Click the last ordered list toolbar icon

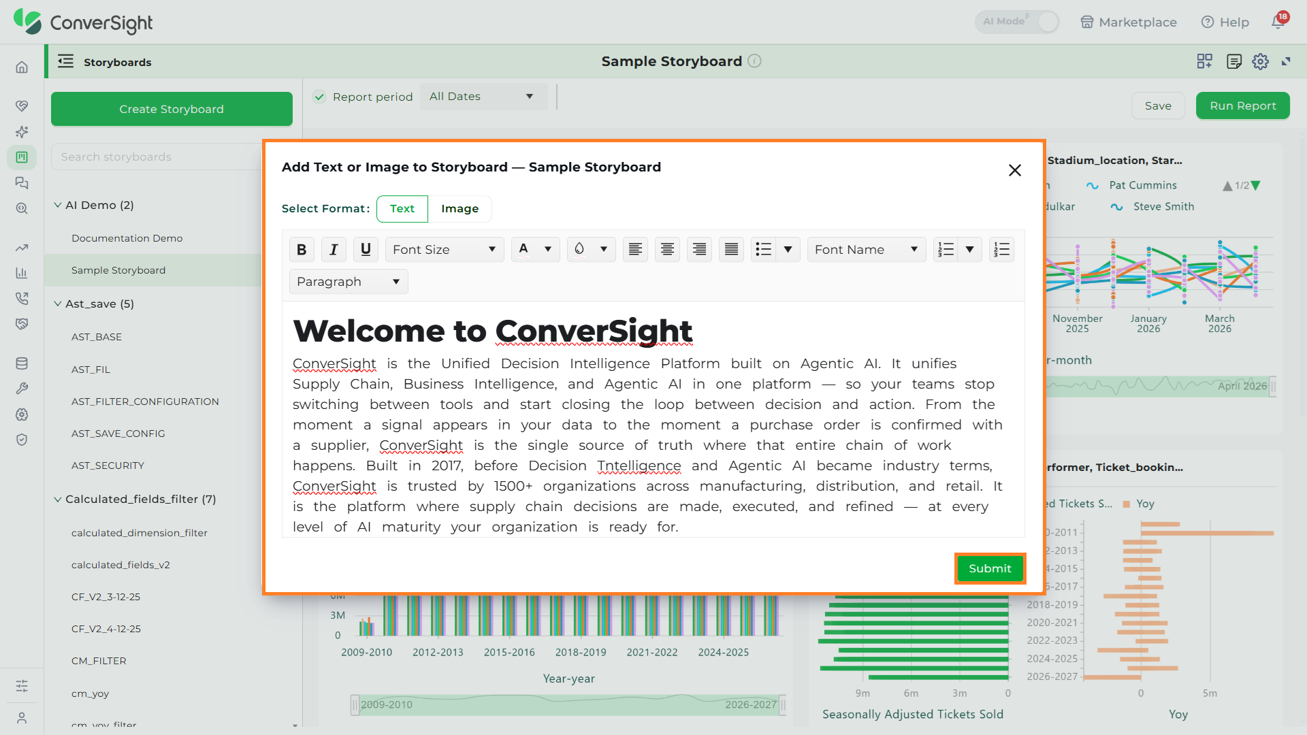(1001, 250)
